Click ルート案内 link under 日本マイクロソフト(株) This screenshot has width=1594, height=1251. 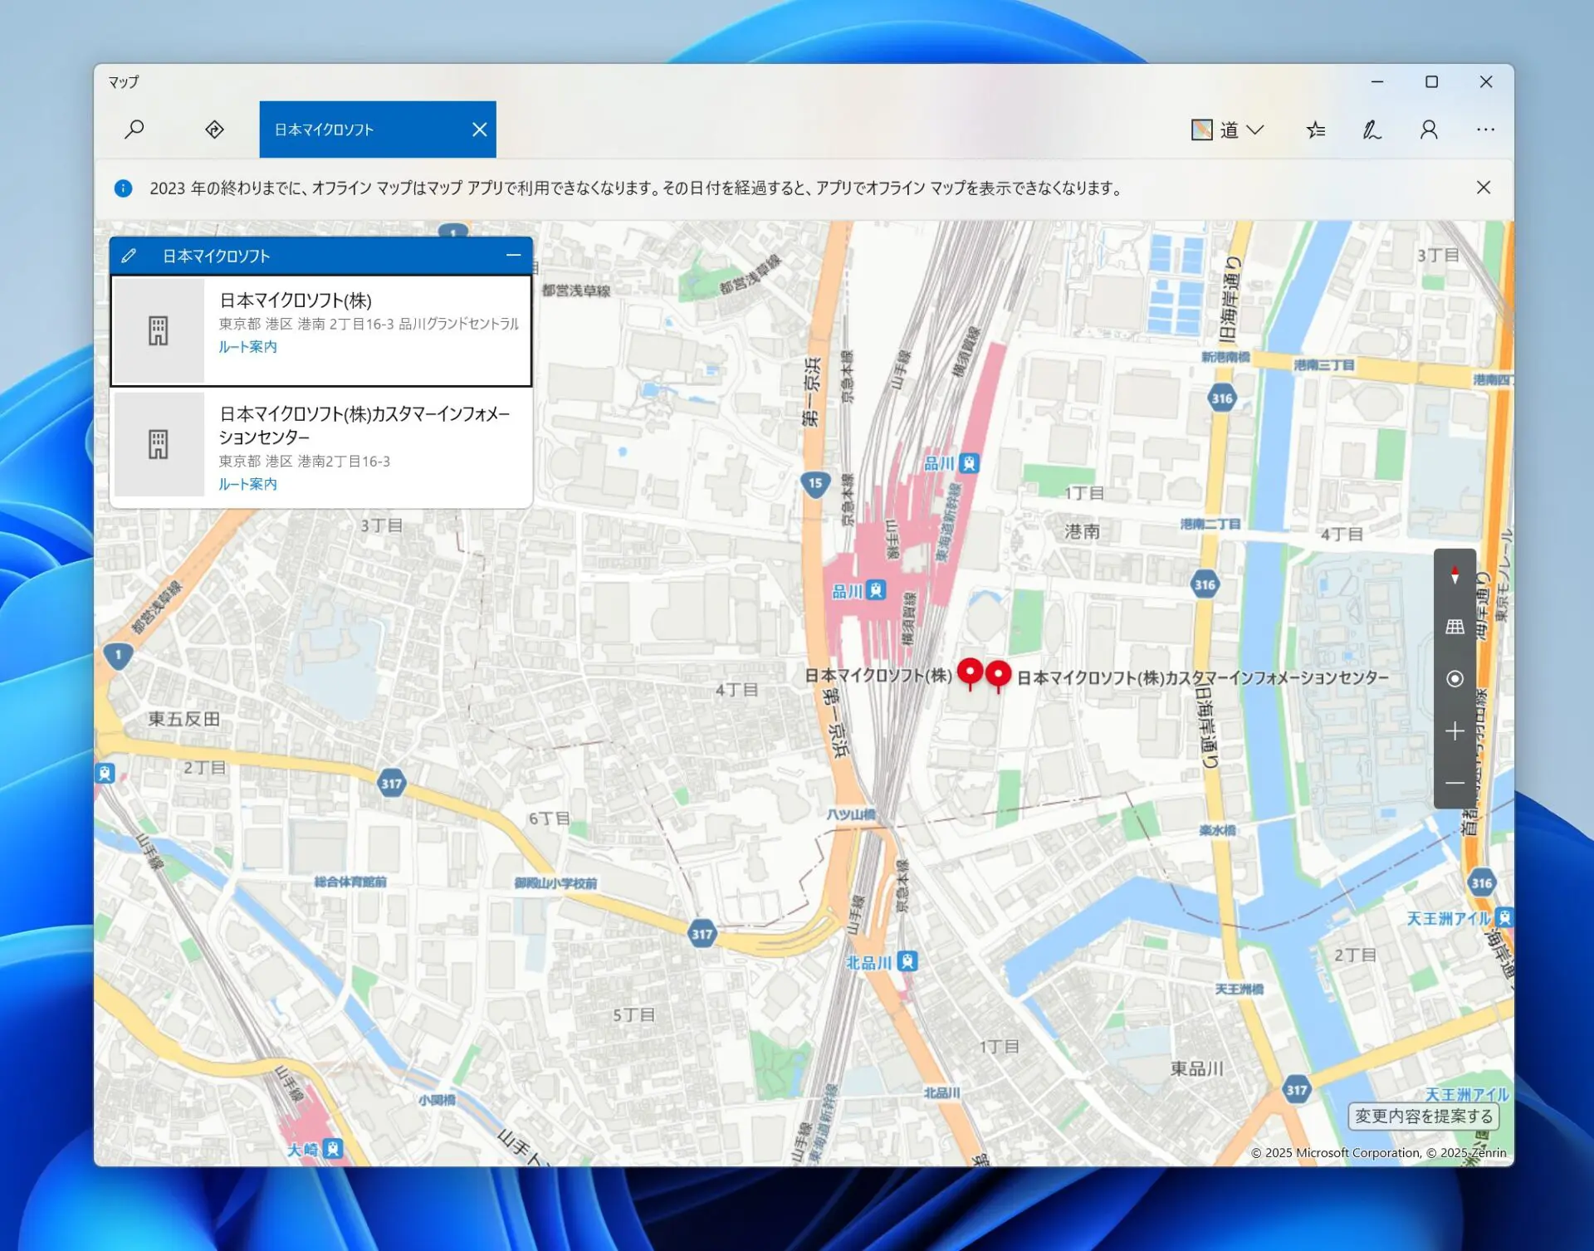247,347
